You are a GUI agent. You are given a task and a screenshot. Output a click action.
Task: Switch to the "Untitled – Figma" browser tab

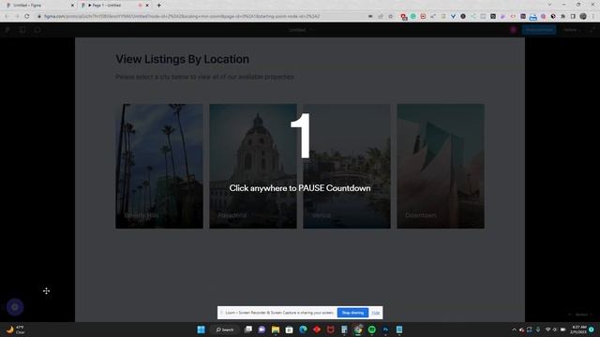pos(38,6)
